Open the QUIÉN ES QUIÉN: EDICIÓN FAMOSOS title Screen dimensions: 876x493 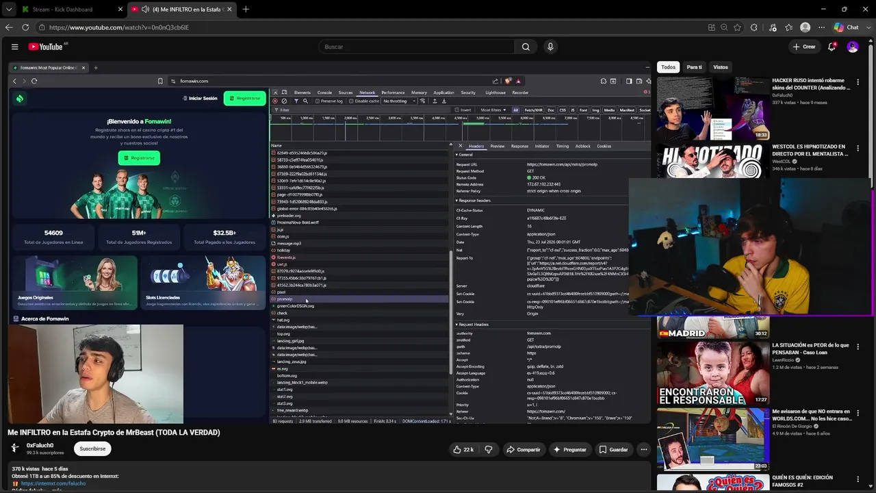coord(803,481)
